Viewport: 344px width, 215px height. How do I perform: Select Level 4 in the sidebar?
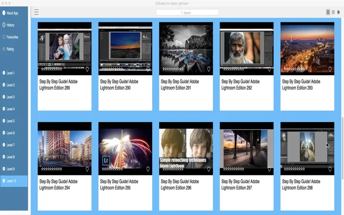pyautogui.click(x=14, y=109)
